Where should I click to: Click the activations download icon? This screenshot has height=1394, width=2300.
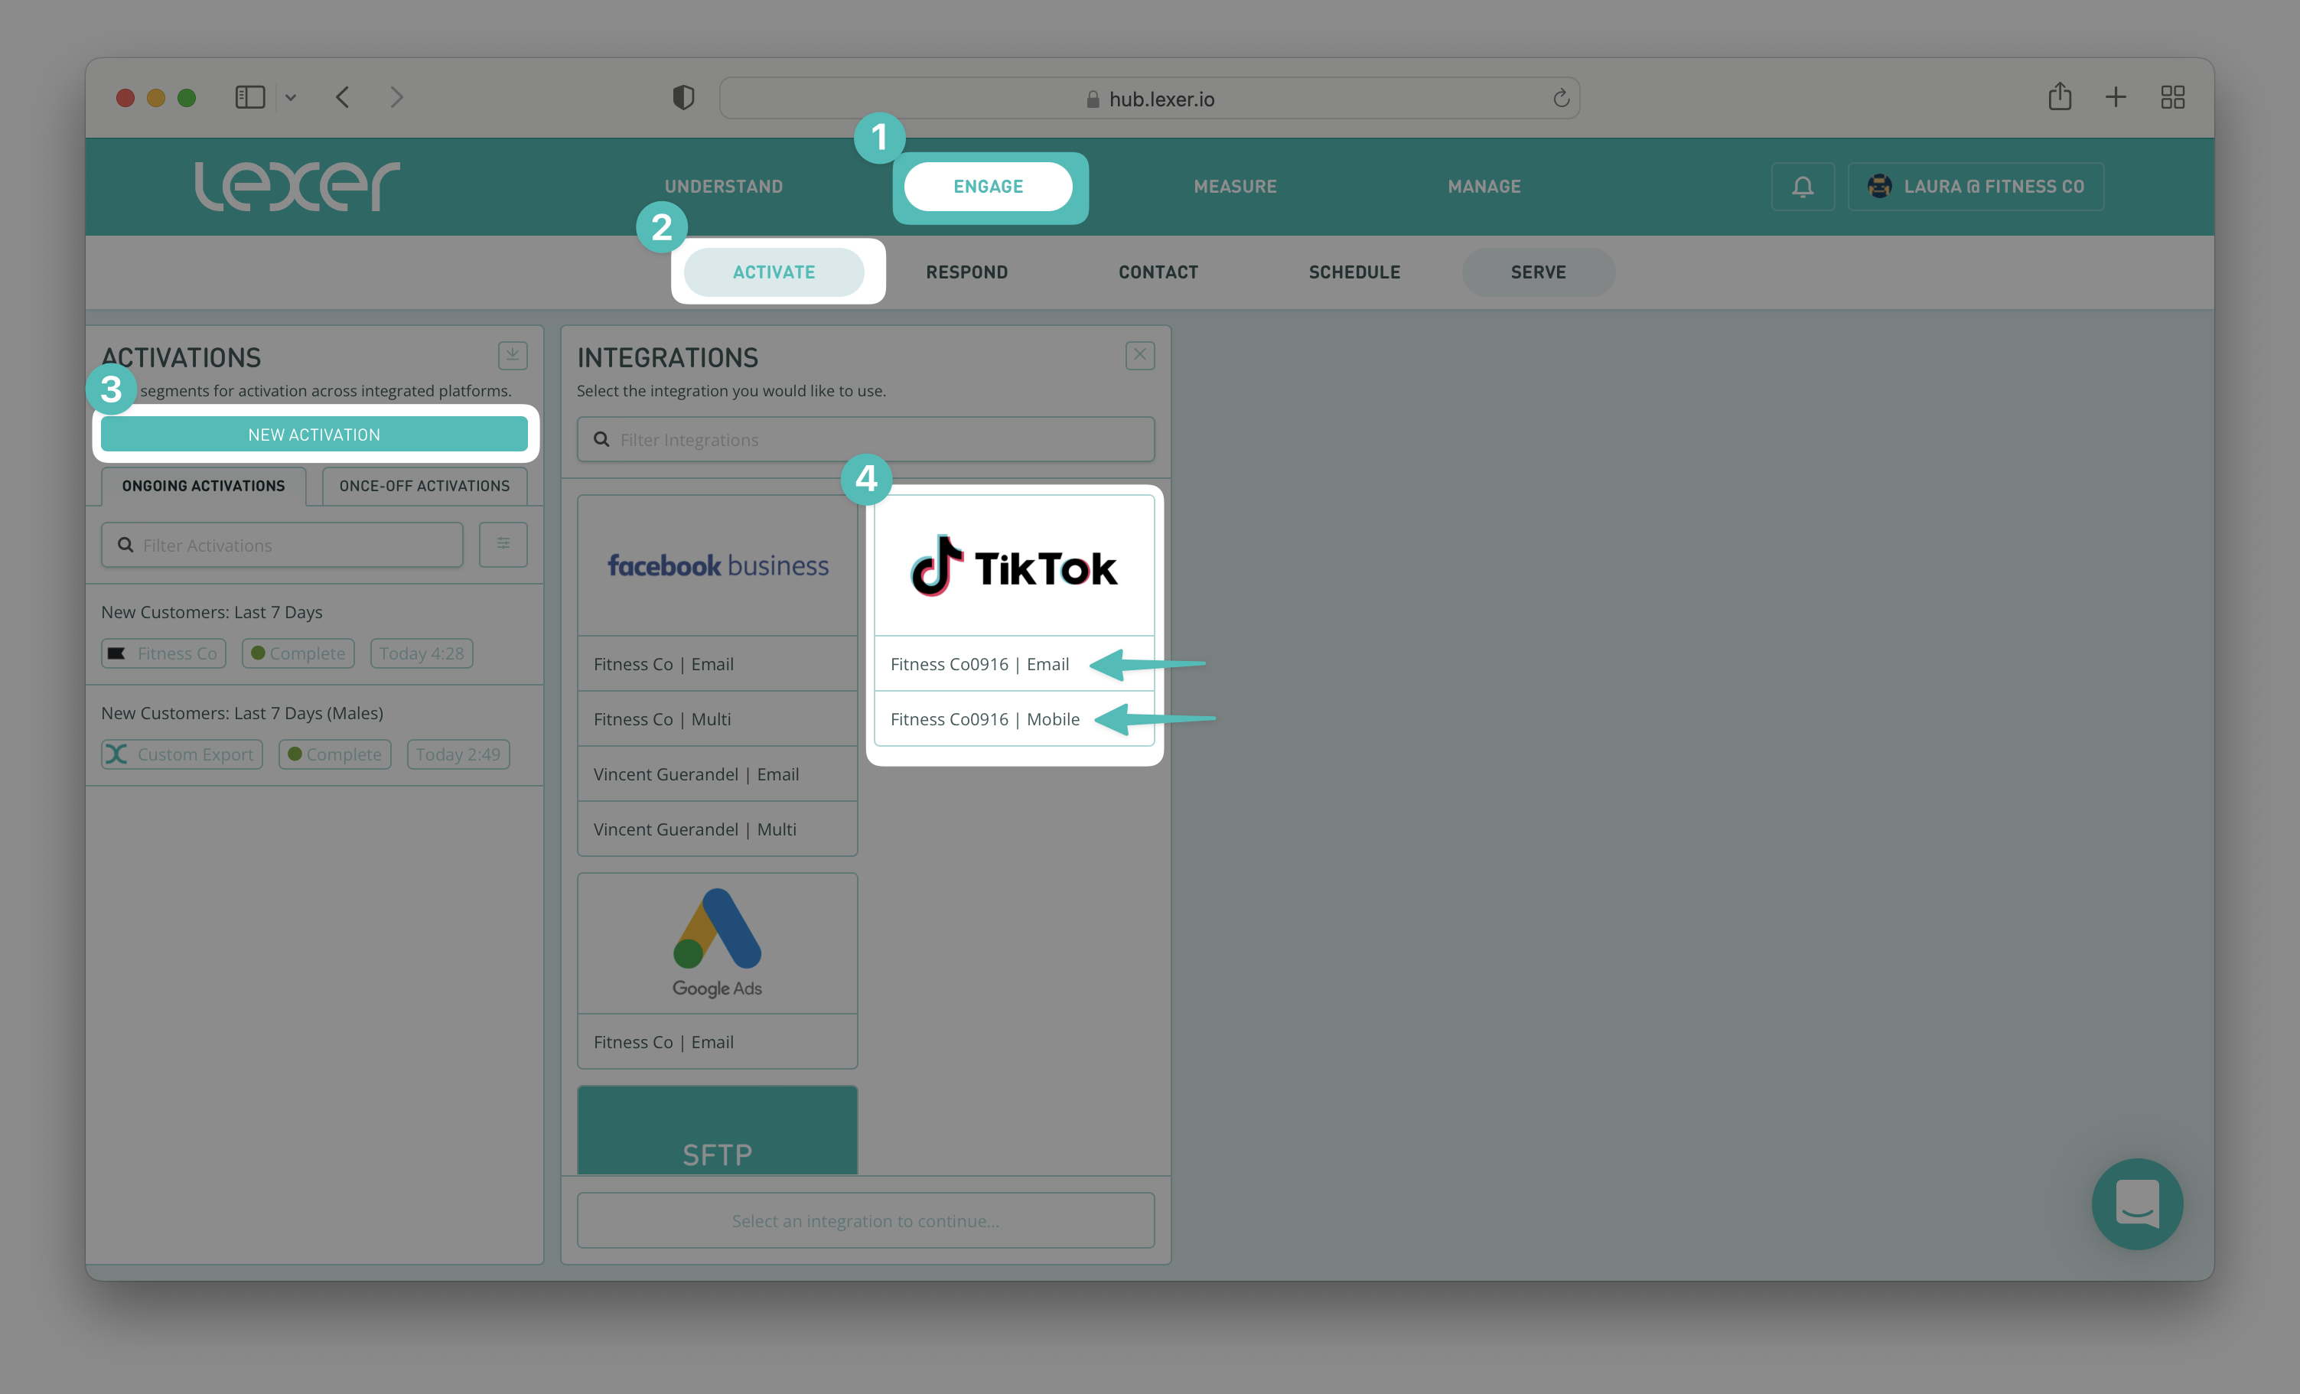513,355
